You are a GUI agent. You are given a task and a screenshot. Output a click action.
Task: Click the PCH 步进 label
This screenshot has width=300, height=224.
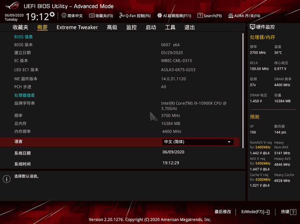click(x=23, y=87)
